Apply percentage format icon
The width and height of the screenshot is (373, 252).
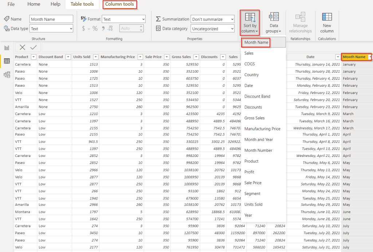[95, 28]
